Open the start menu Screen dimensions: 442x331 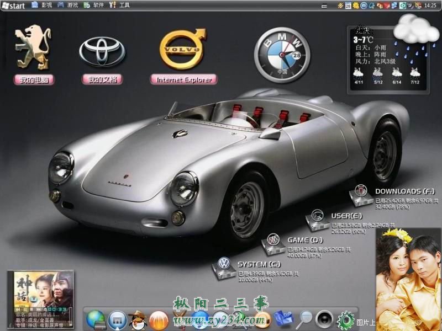(x=13, y=5)
